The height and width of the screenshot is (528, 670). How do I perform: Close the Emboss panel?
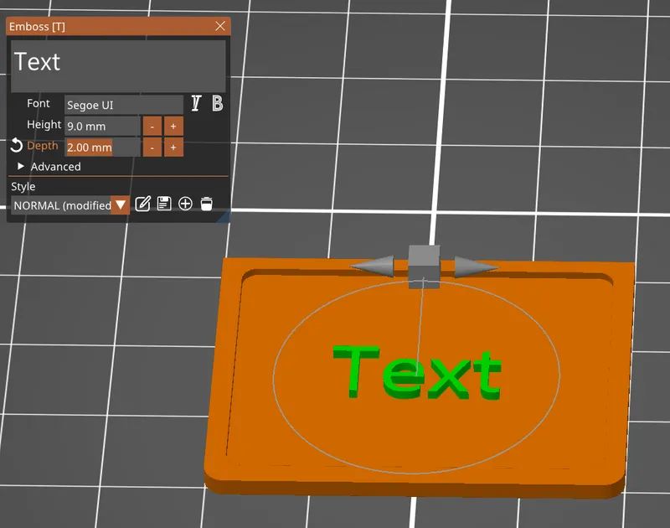pos(220,26)
